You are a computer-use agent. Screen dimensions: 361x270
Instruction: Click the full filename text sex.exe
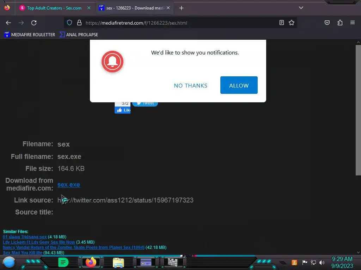tap(69, 156)
